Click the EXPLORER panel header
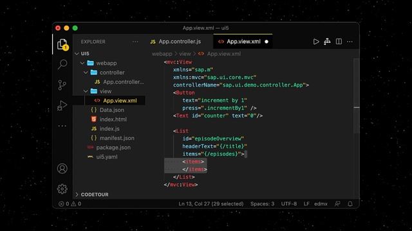Viewport: 412px width, 231px height. 93,42
